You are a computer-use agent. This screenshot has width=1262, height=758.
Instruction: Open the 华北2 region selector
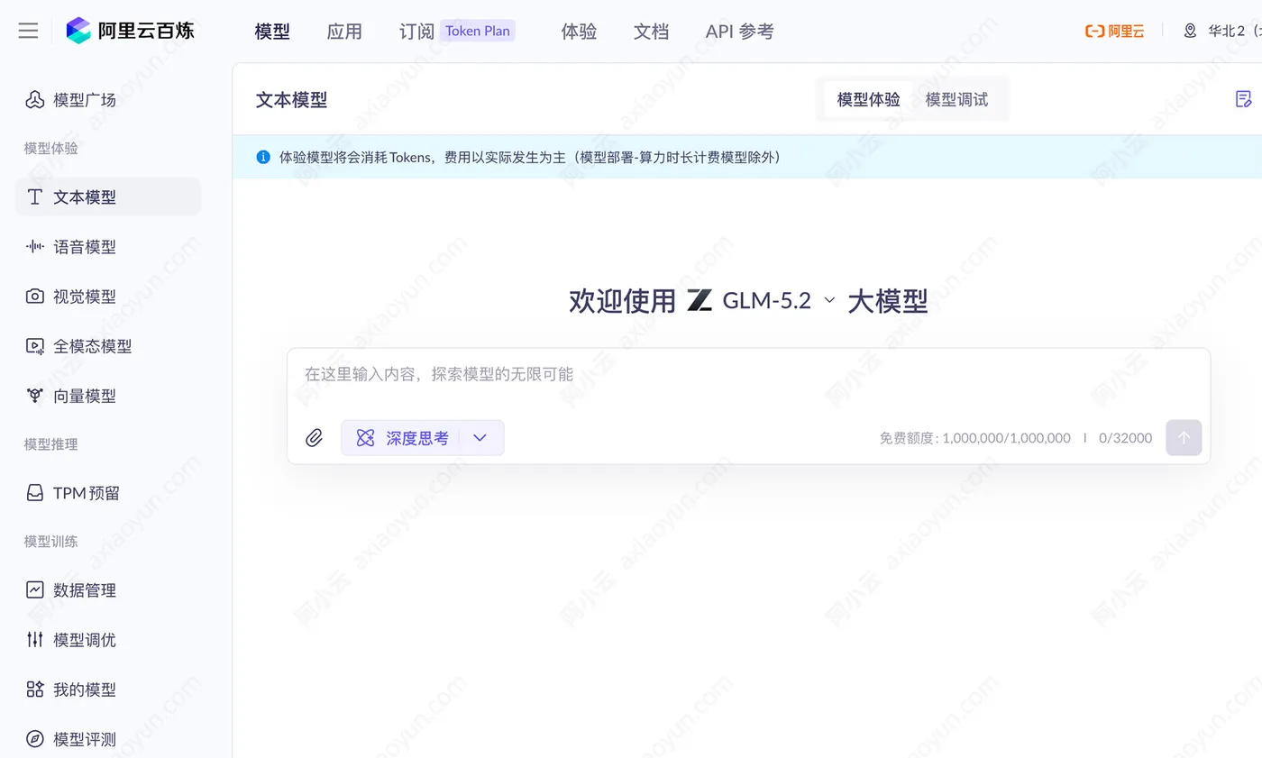click(x=1221, y=31)
